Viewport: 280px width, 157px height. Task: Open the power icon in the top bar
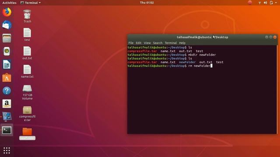271,3
